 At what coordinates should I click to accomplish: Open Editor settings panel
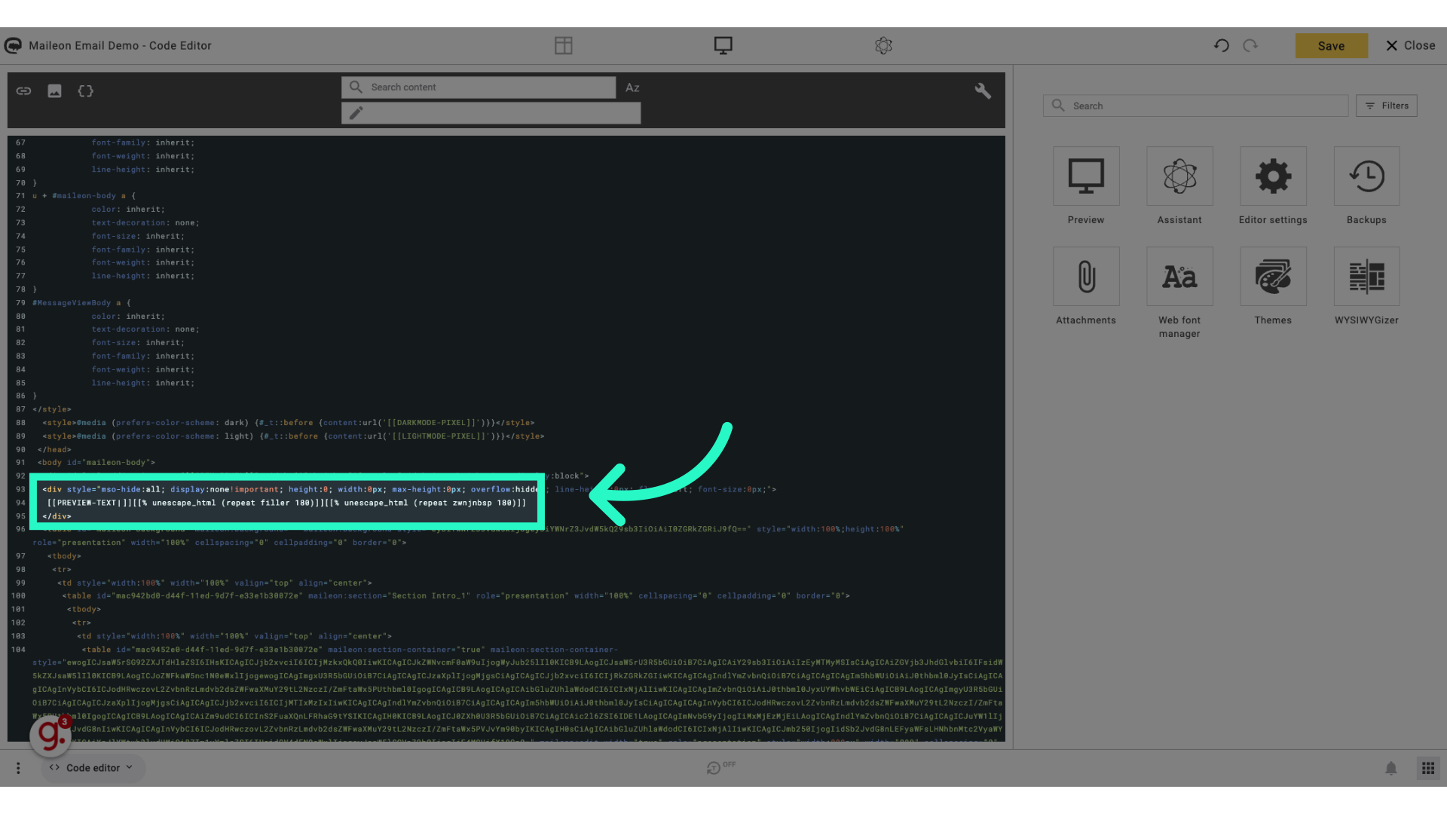[1272, 188]
